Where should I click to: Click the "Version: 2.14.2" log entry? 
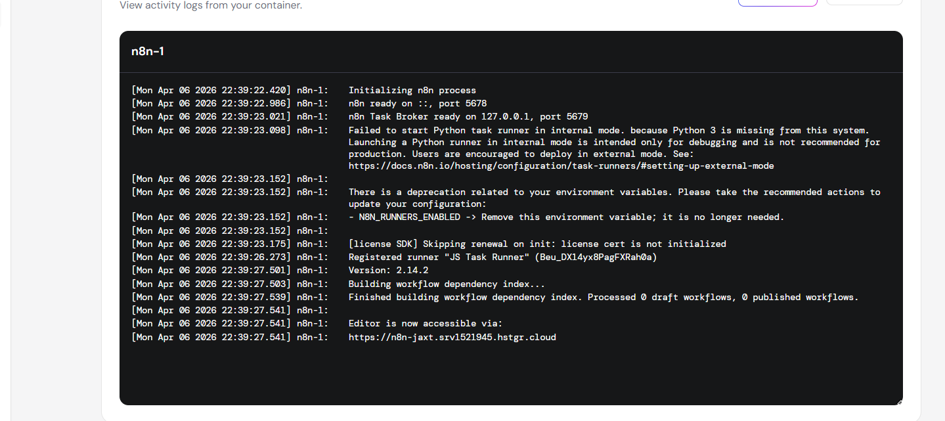pyautogui.click(x=388, y=270)
